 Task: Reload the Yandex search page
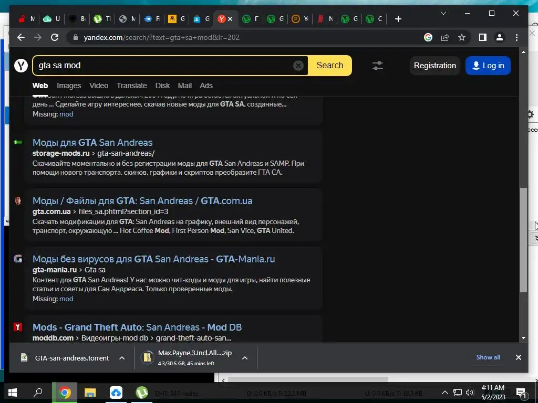tap(55, 37)
